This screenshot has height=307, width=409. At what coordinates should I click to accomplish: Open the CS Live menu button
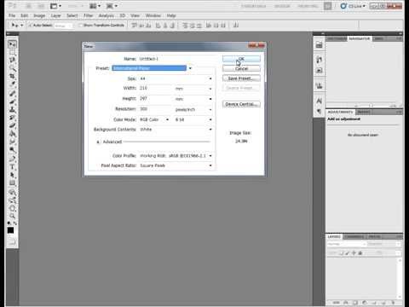point(353,6)
